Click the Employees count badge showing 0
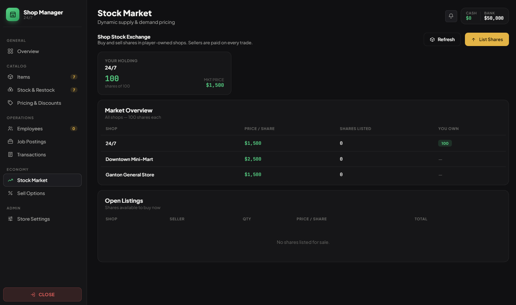 (74, 129)
